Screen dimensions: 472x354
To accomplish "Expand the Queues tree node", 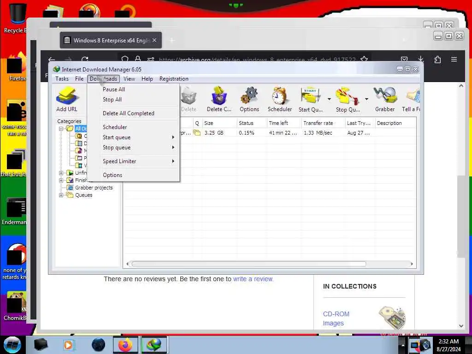I will tap(61, 195).
